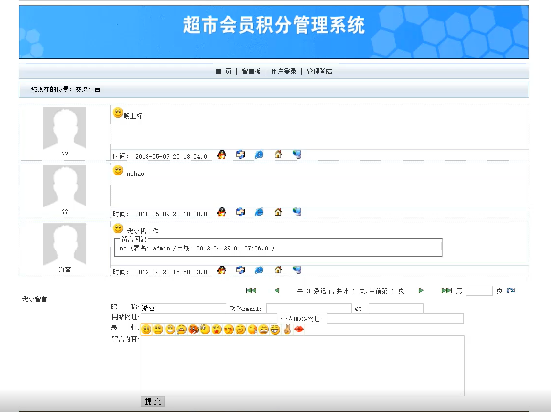
Task: Click the page number jump input field
Action: [x=479, y=290]
